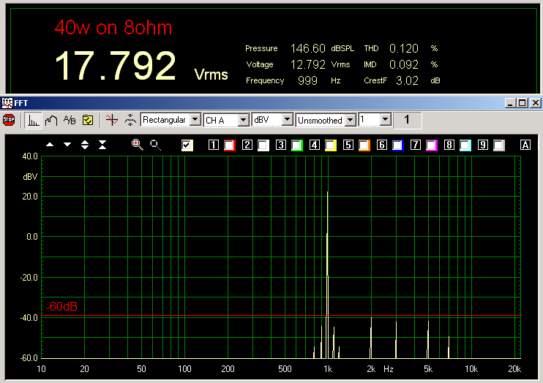
Task: Toggle overlay number 5 button
Action: pos(348,145)
